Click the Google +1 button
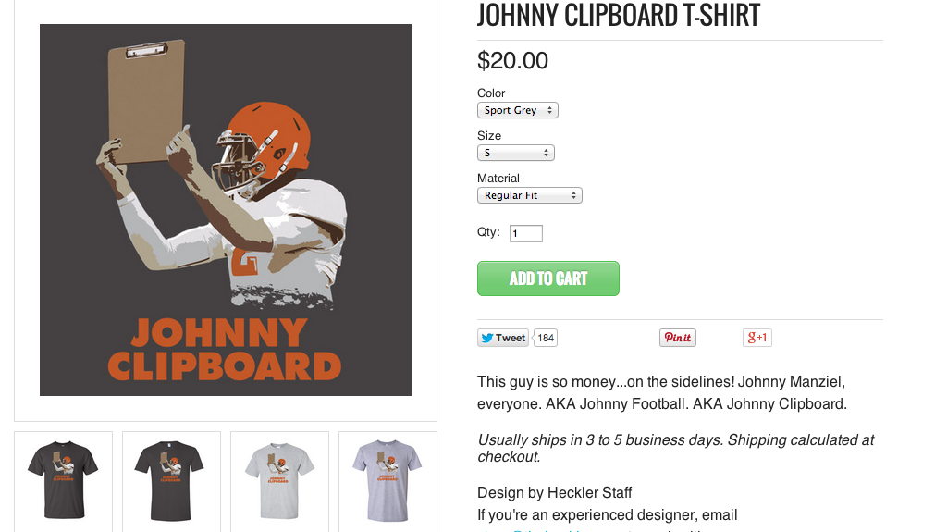The width and height of the screenshot is (935, 532). tap(757, 338)
